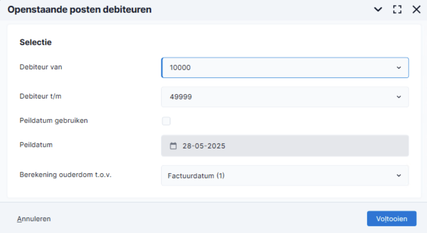Cancel with the Annuleren link
The height and width of the screenshot is (233, 427).
pos(34,219)
